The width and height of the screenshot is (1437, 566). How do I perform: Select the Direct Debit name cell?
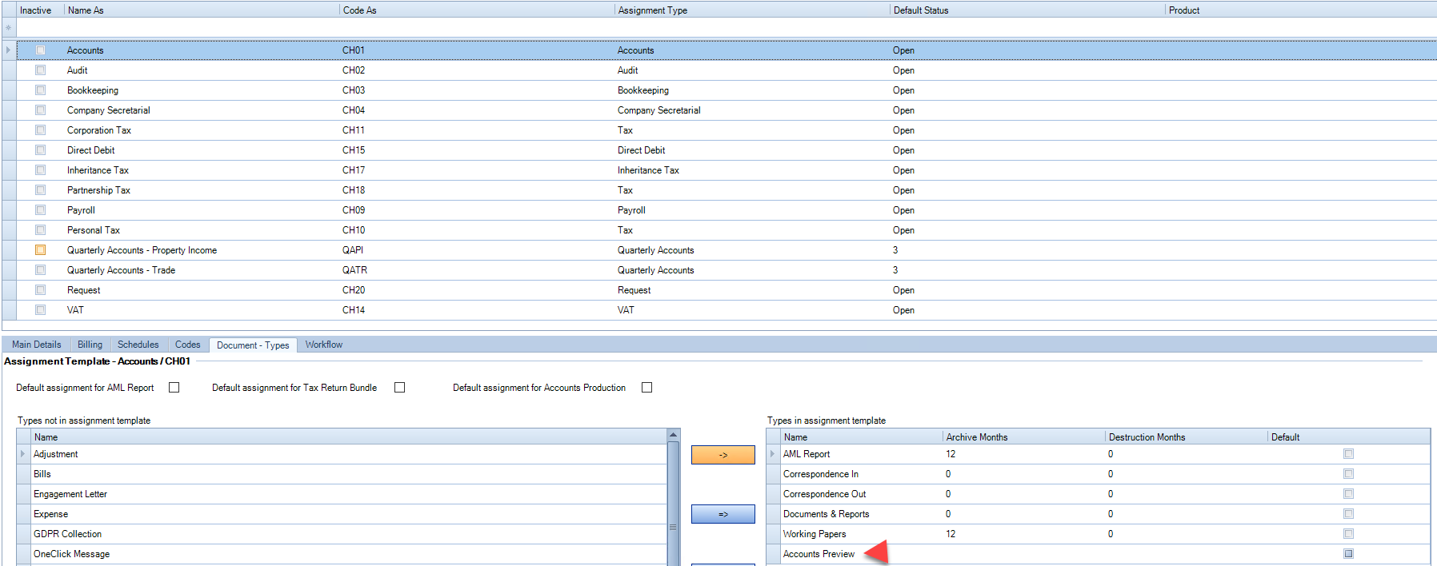coord(91,150)
